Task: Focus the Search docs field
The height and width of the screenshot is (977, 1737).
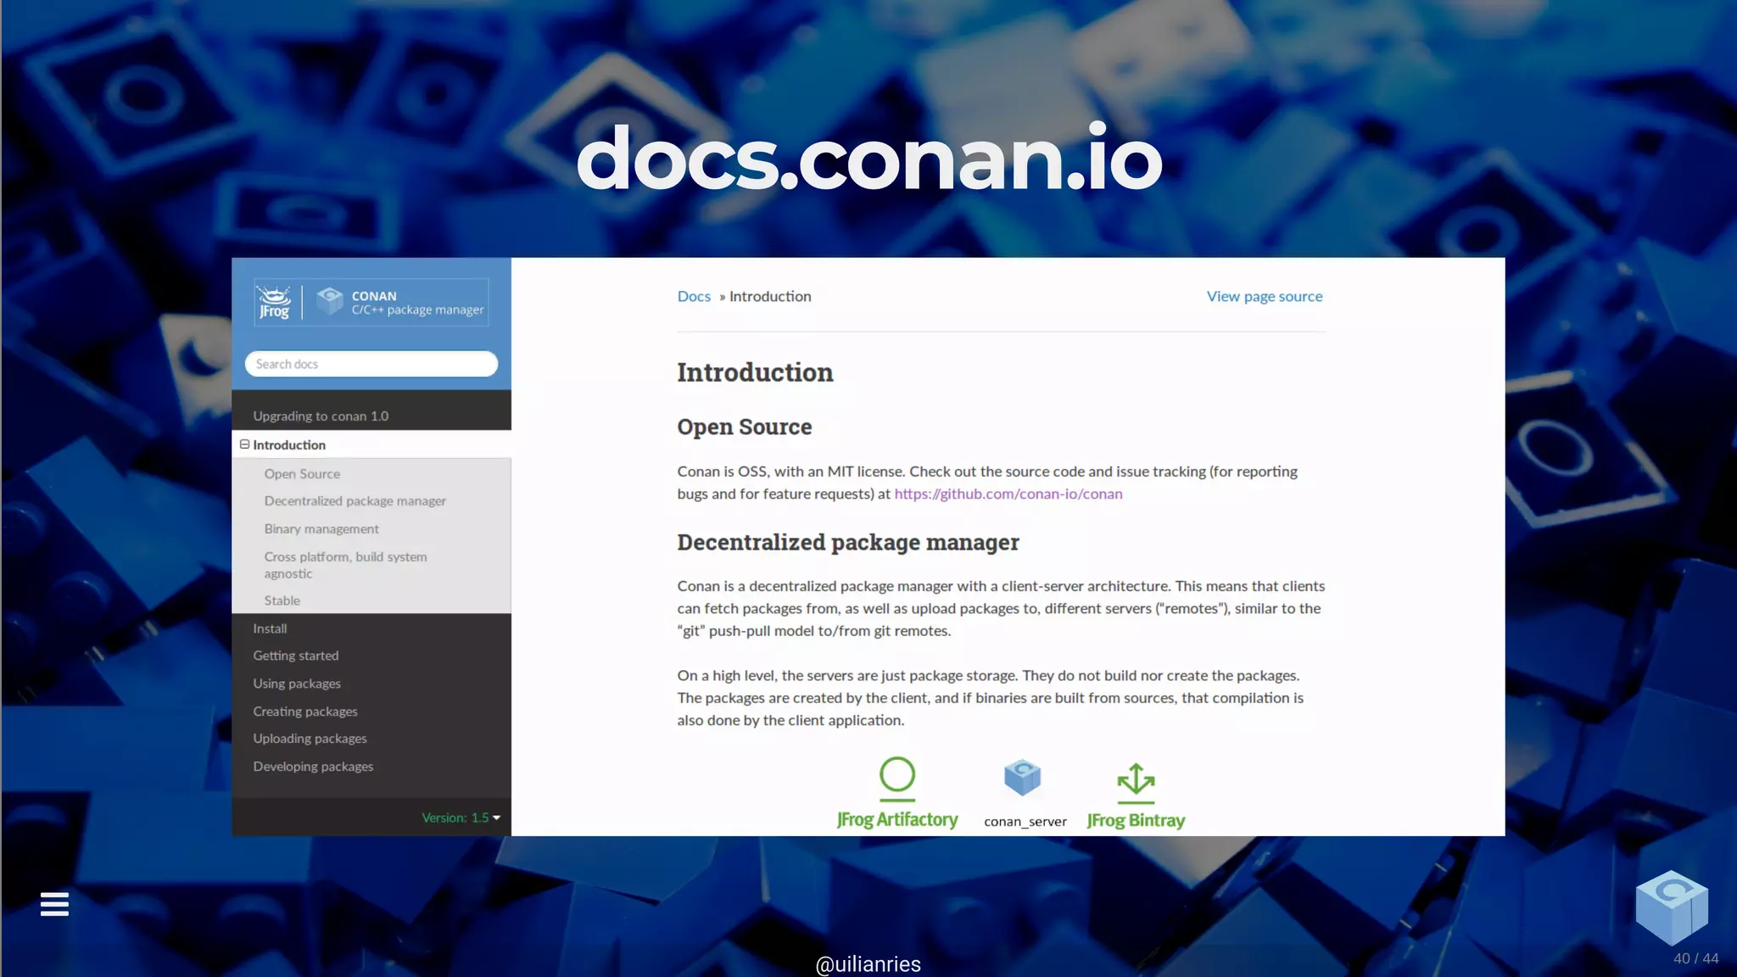Action: click(x=371, y=364)
